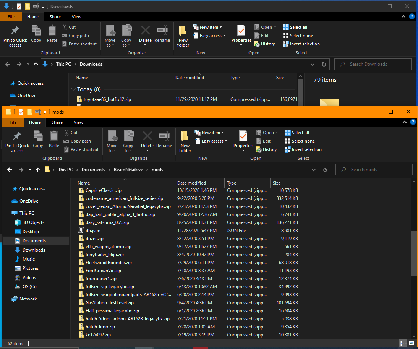The height and width of the screenshot is (349, 418).
Task: Click Pin to Quick access in mods window
Action: pyautogui.click(x=17, y=141)
